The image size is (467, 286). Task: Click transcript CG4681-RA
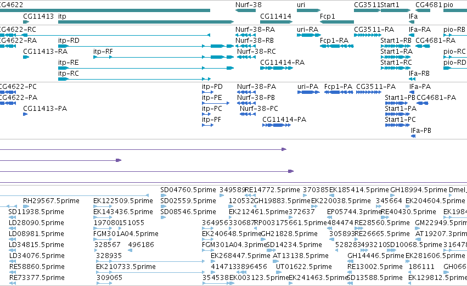(435, 41)
